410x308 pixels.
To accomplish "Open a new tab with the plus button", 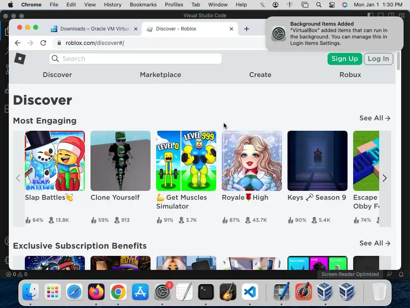I will pos(247,29).
